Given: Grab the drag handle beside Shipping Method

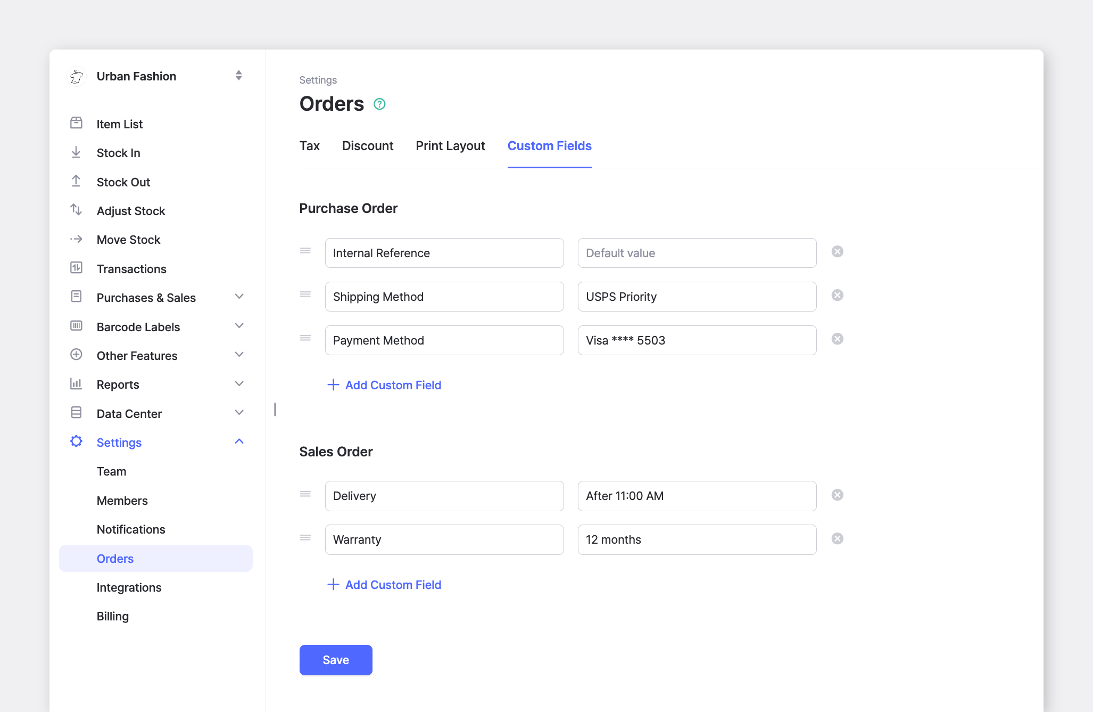Looking at the screenshot, I should pos(305,294).
